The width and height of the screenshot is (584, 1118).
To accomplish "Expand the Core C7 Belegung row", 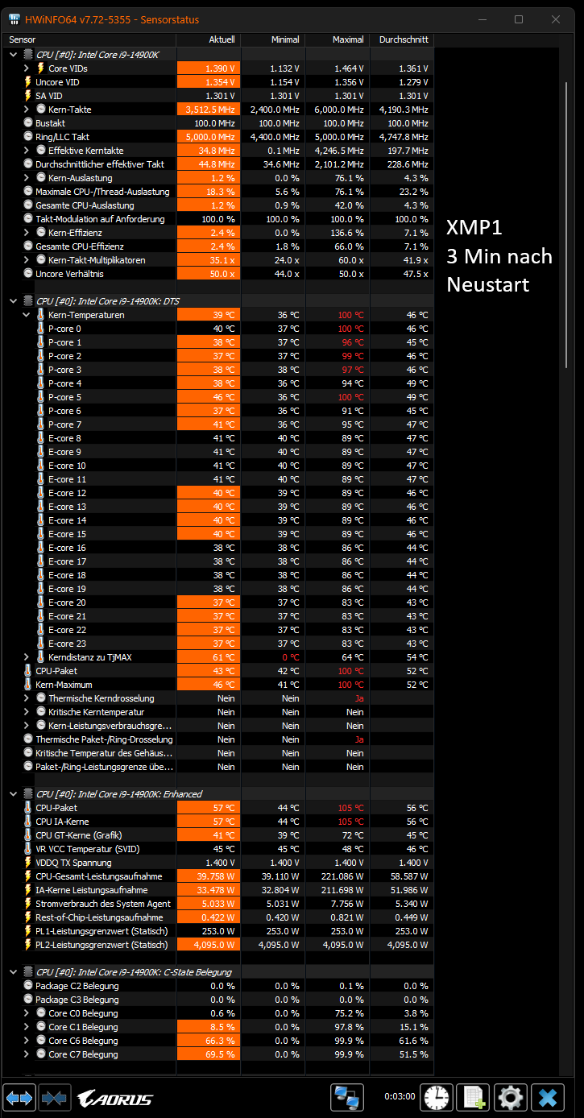I will [27, 1054].
